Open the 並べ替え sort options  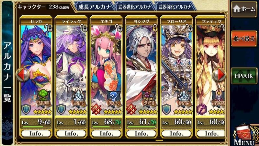244,39
